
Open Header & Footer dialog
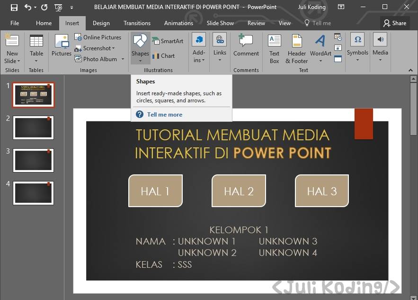click(x=297, y=49)
